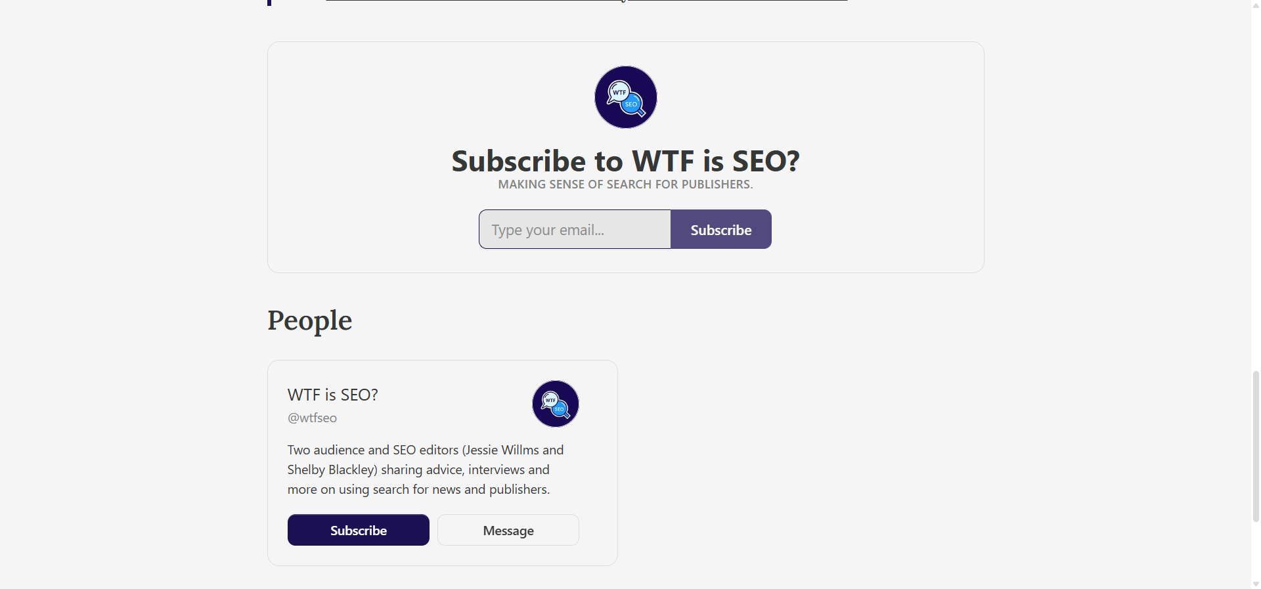Viewport: 1261px width, 589px height.
Task: Click the People section heading
Action: tap(309, 321)
